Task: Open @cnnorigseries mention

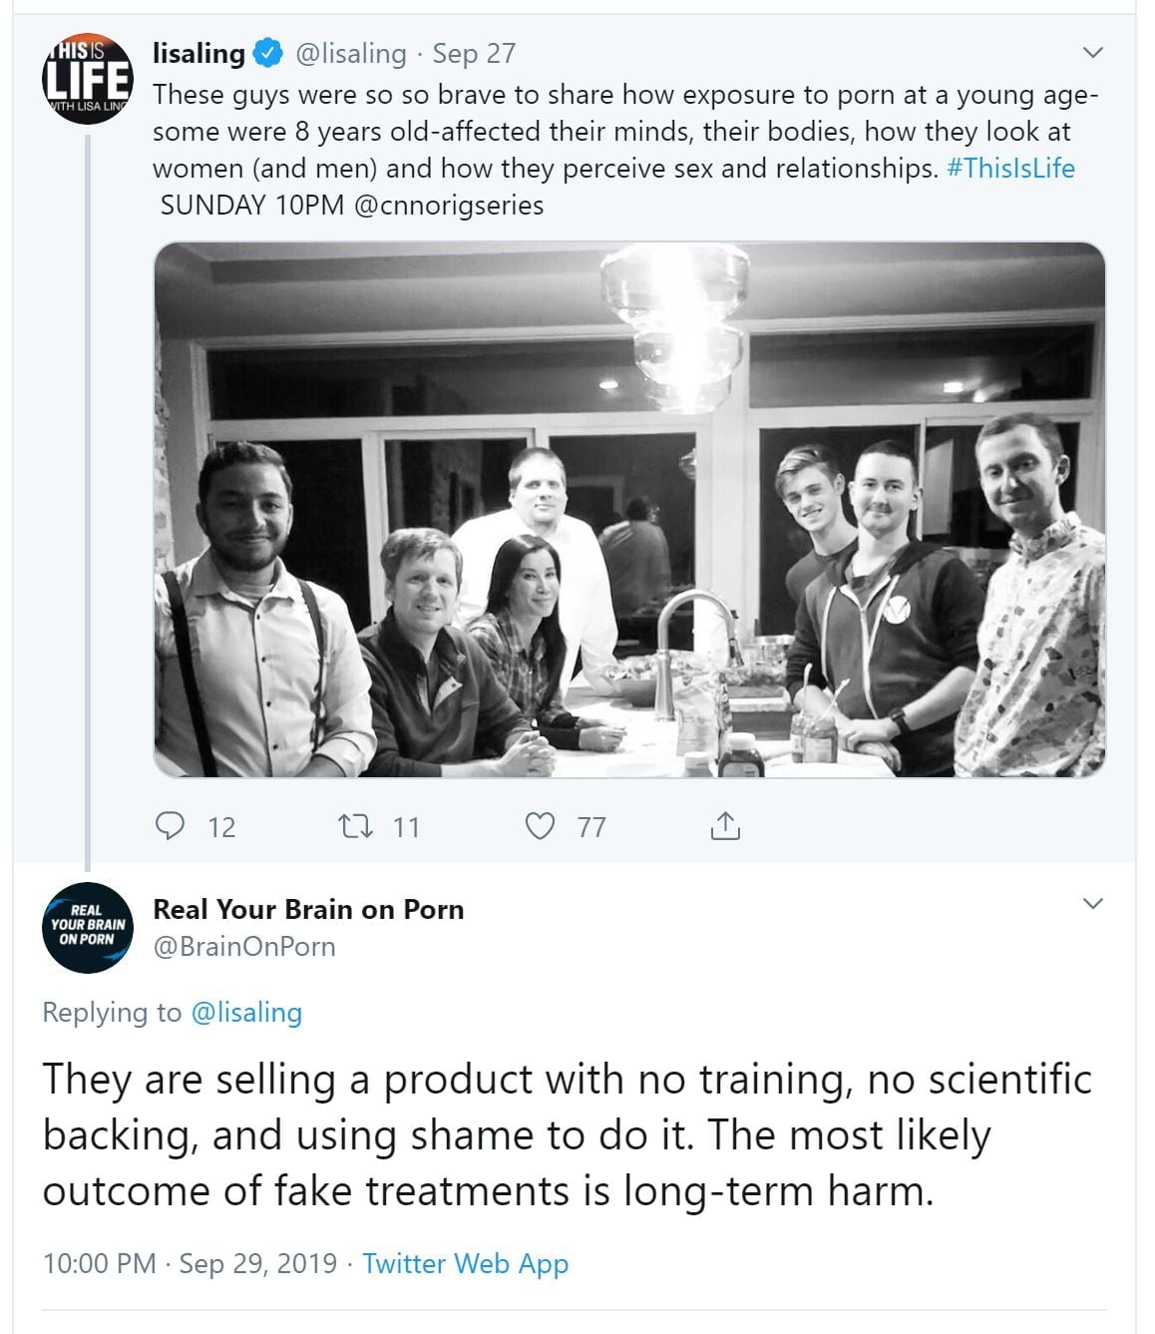Action: [x=449, y=206]
